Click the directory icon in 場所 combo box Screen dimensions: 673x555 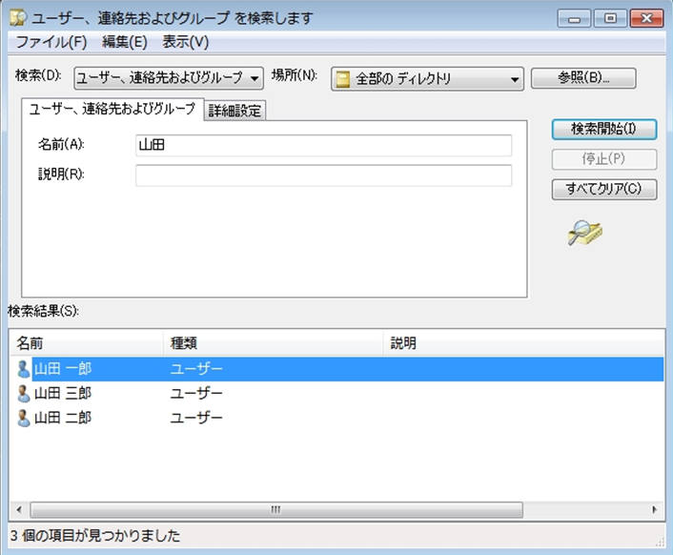click(x=342, y=79)
